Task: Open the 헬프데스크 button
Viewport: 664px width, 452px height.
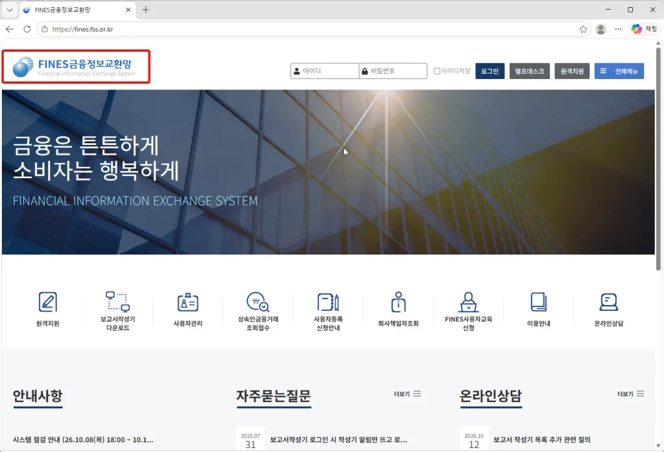Action: point(529,71)
